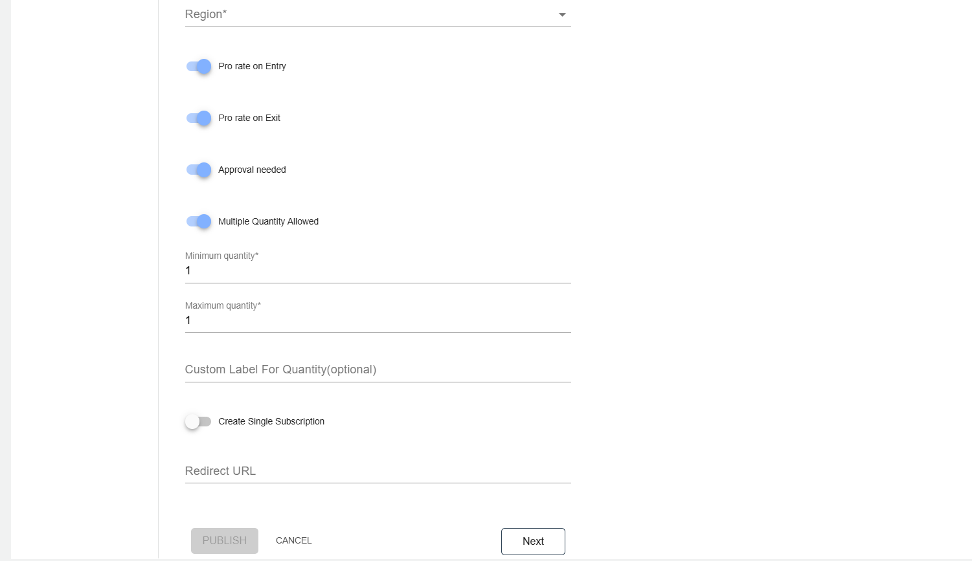
Task: Click the PUBLISH button
Action: click(224, 540)
